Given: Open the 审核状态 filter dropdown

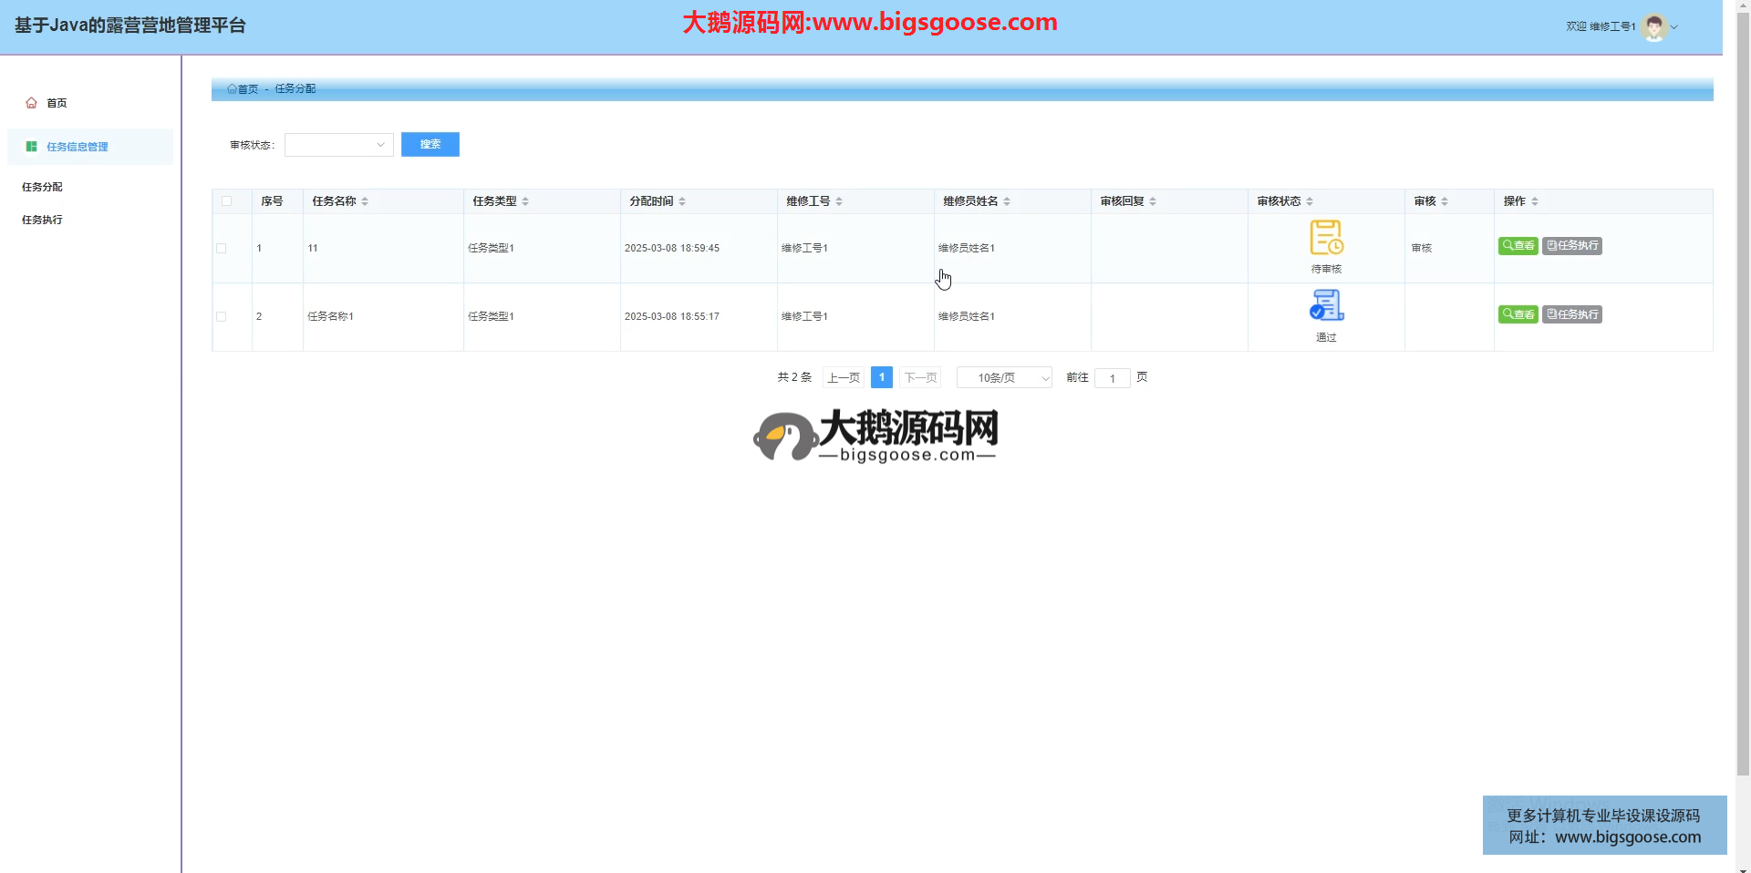Looking at the screenshot, I should 338,145.
